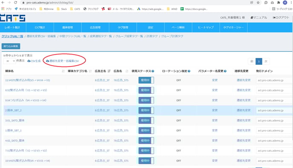
Task: Open the Slack bookmark folder
Action: pos(62,9)
